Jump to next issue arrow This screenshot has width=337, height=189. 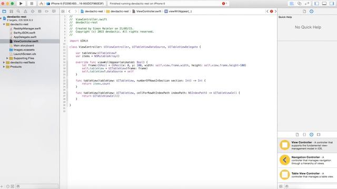(x=275, y=12)
